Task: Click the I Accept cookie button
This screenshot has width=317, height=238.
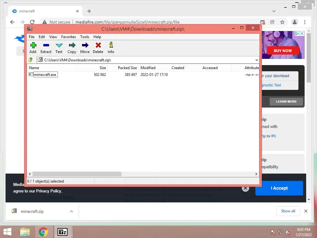Action: point(279,188)
